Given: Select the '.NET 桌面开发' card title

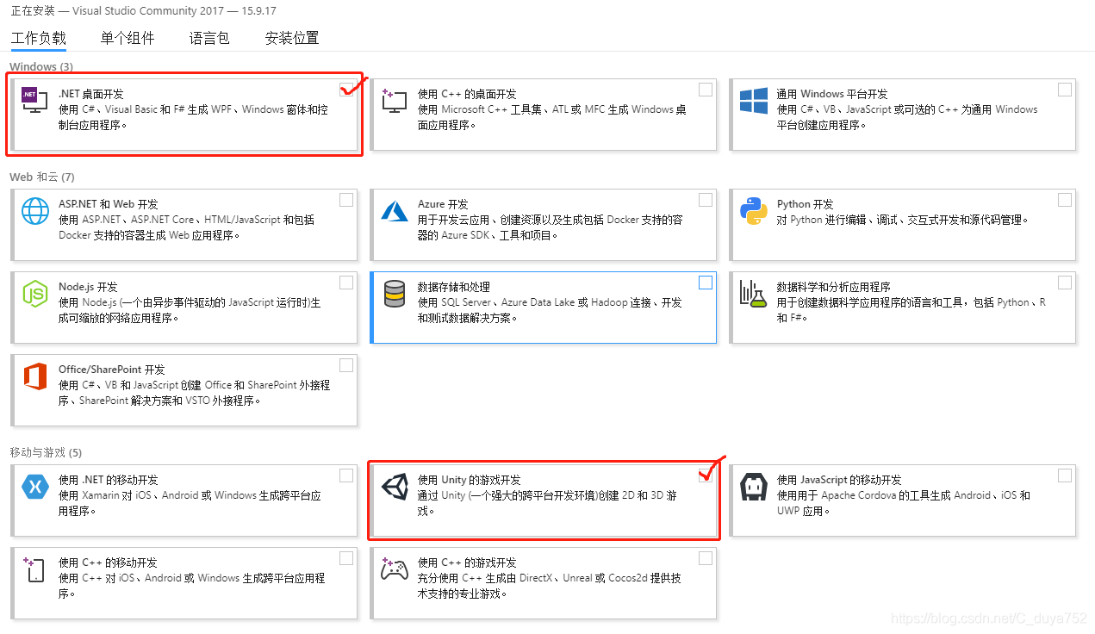Looking at the screenshot, I should tap(90, 94).
